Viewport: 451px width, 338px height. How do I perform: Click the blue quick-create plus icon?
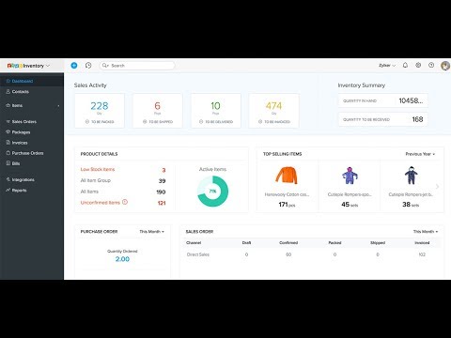coord(74,66)
